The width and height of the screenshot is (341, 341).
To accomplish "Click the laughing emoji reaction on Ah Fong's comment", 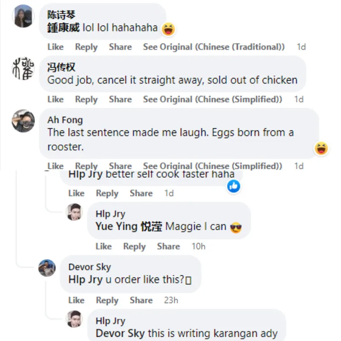I will tap(321, 148).
